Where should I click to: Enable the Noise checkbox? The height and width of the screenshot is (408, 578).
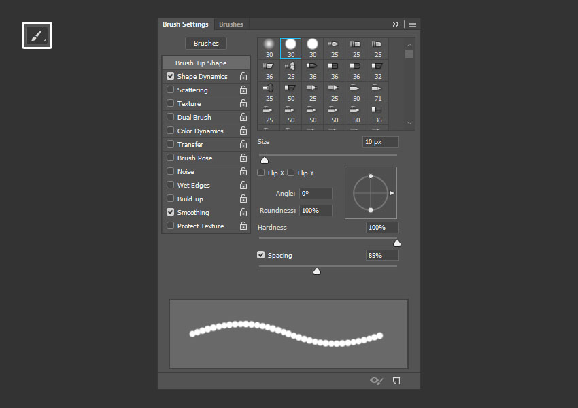(170, 171)
